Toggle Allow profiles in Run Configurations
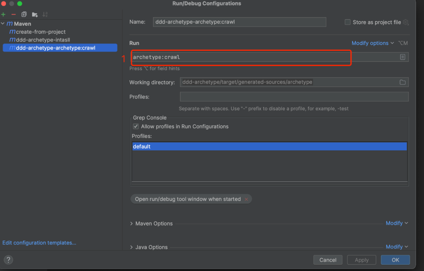The height and width of the screenshot is (271, 424). (136, 126)
